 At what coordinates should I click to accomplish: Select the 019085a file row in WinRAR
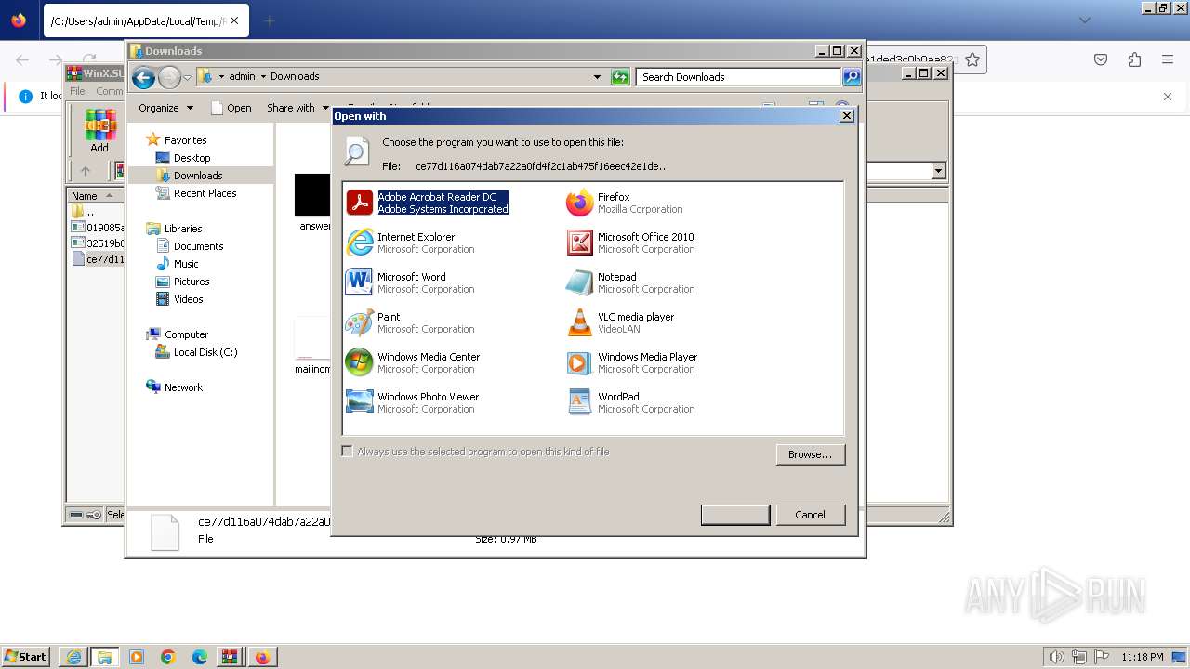point(98,228)
